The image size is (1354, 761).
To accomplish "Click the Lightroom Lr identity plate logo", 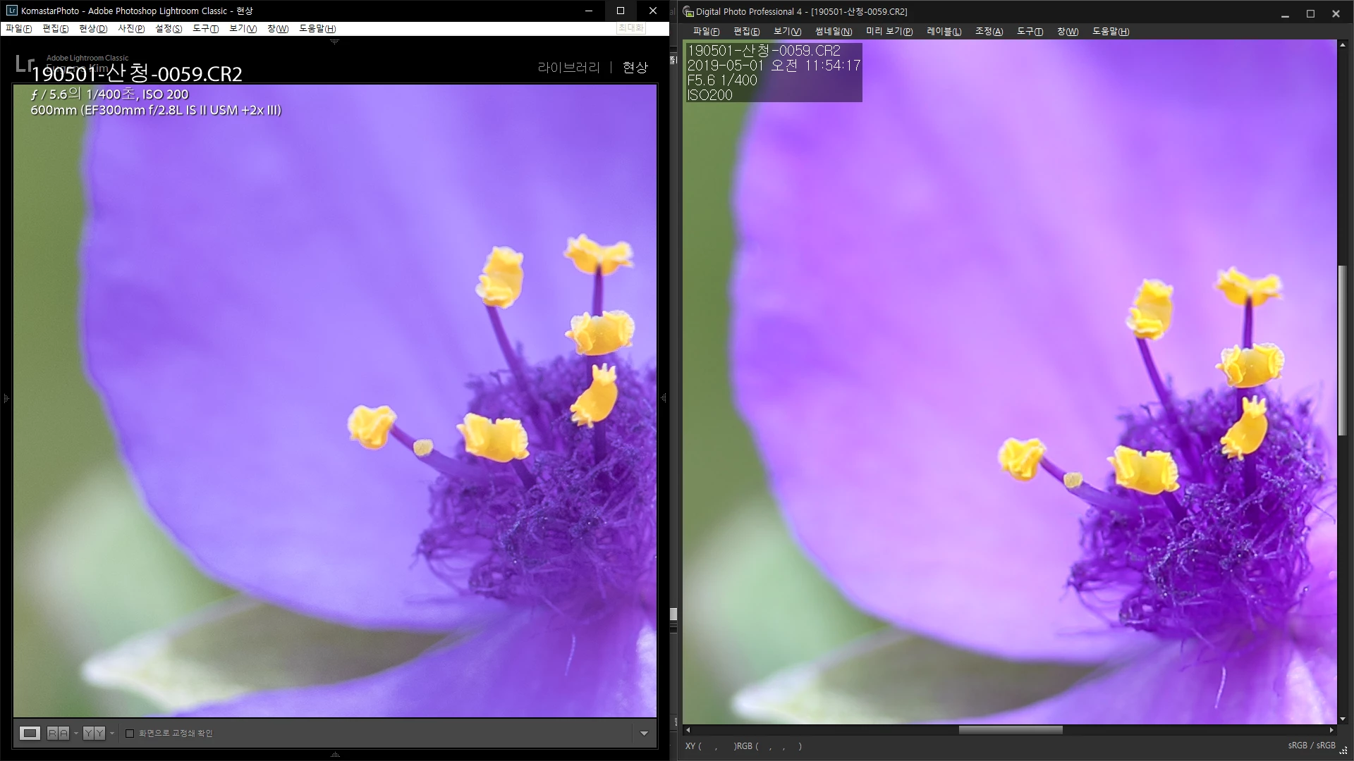I will point(25,64).
